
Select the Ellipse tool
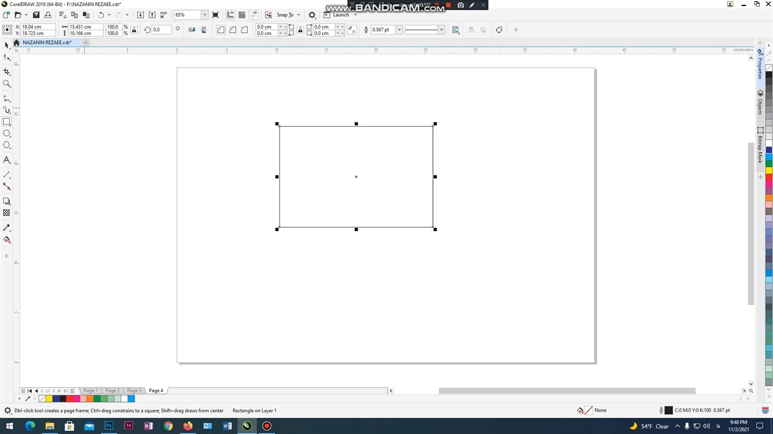coord(7,133)
